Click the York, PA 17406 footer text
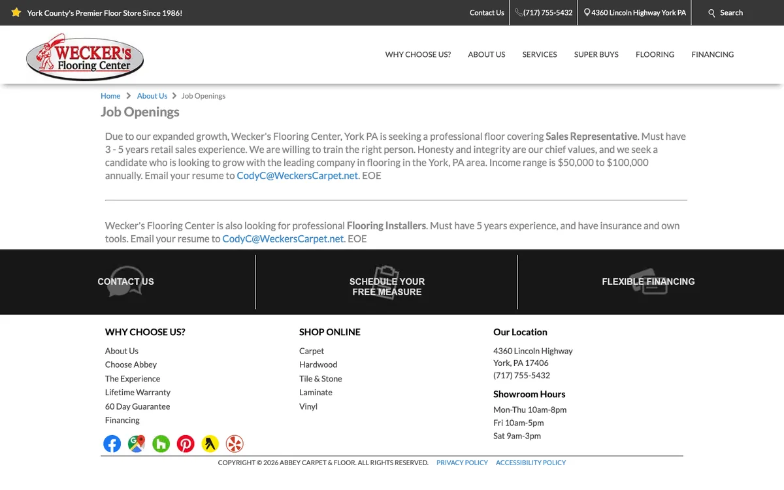Screen dimensions: 784x490 click(x=521, y=363)
